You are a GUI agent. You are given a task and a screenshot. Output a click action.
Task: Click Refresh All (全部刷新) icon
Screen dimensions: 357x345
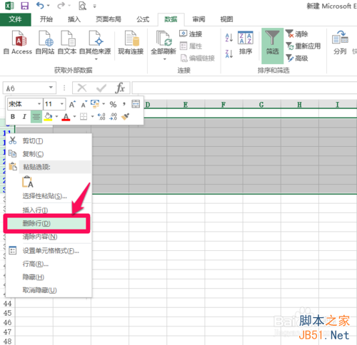pos(164,38)
